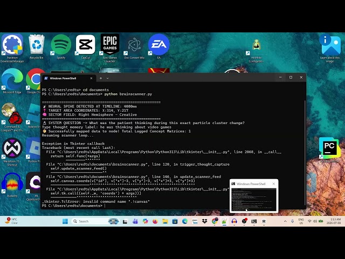Image resolution: width=345 pixels, height=259 pixels.
Task: Click the Learn about this image icon
Action: click(x=329, y=49)
